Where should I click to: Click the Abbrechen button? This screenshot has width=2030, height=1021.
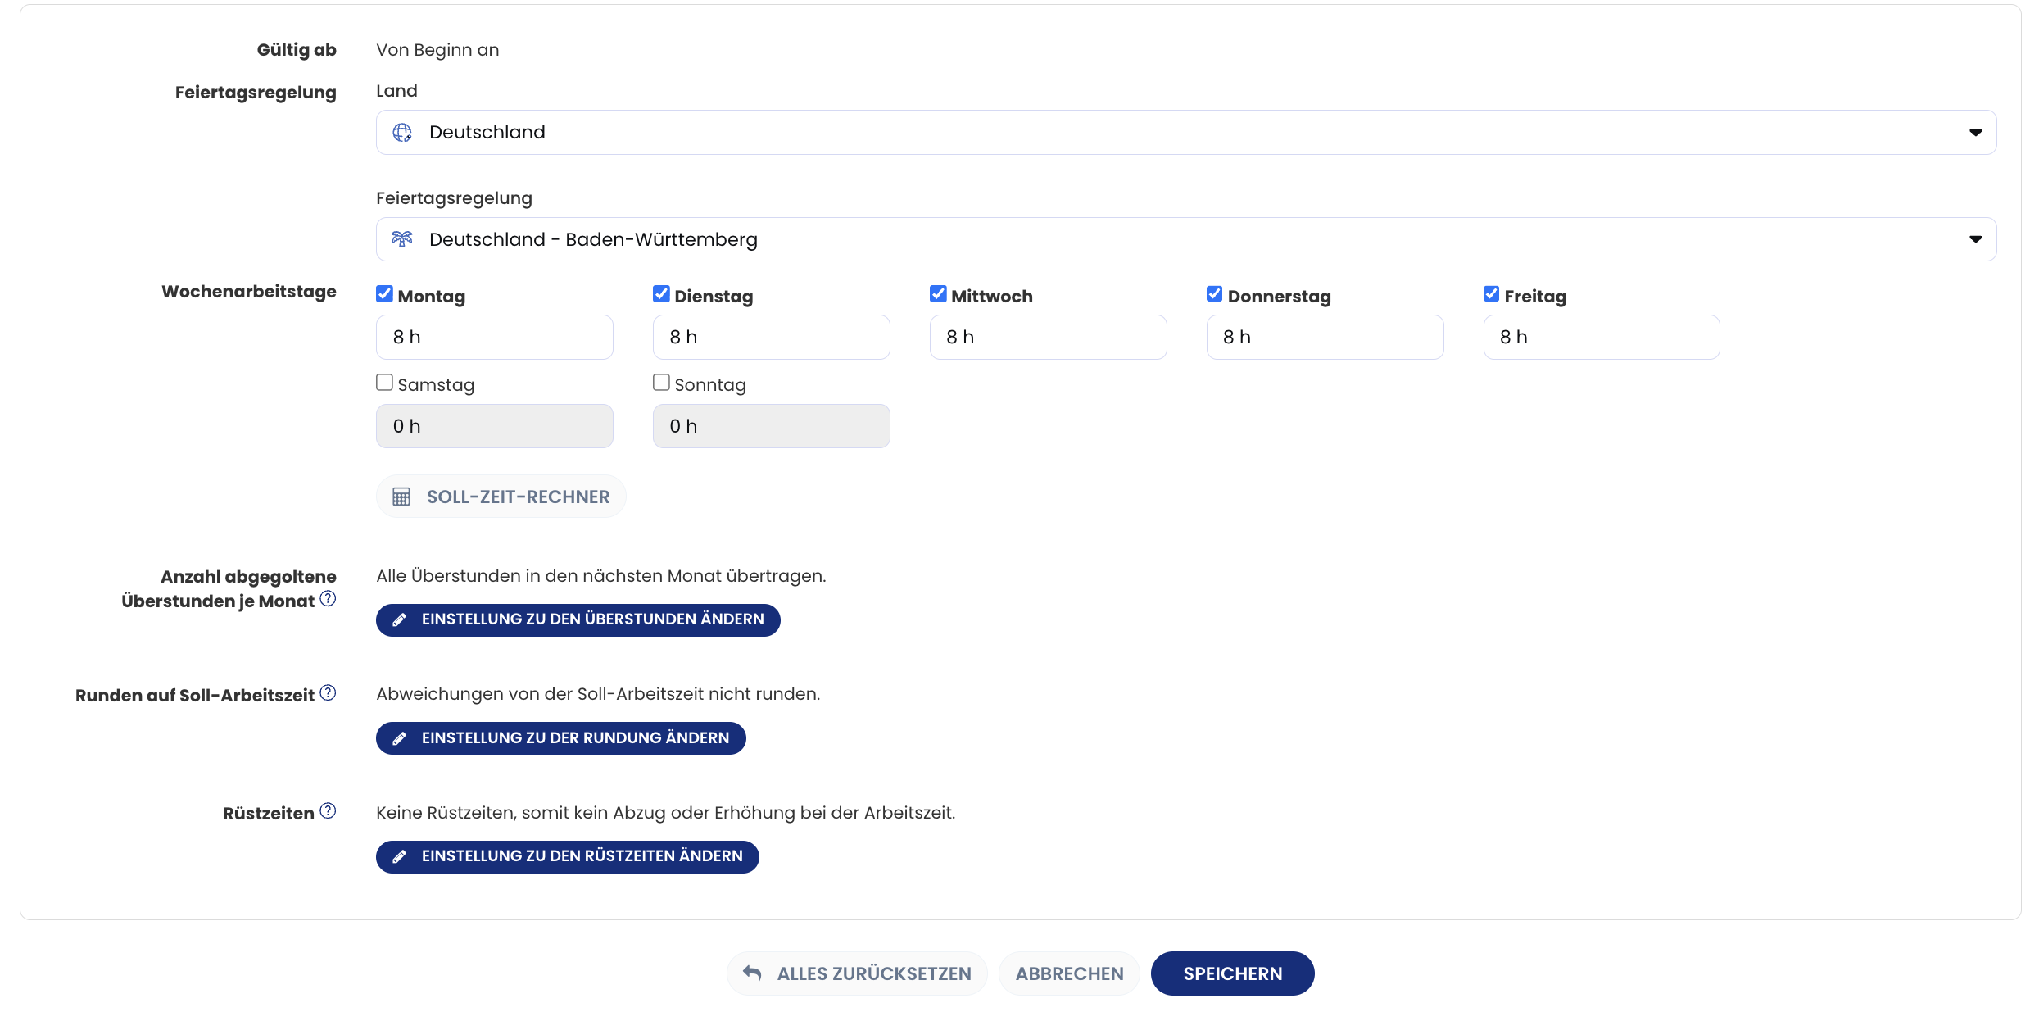[1069, 973]
